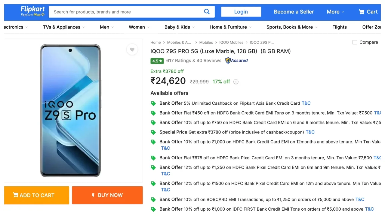This screenshot has height=216, width=385.
Task: Open T&C for BOBCARD EMI offer
Action: pyautogui.click(x=360, y=199)
